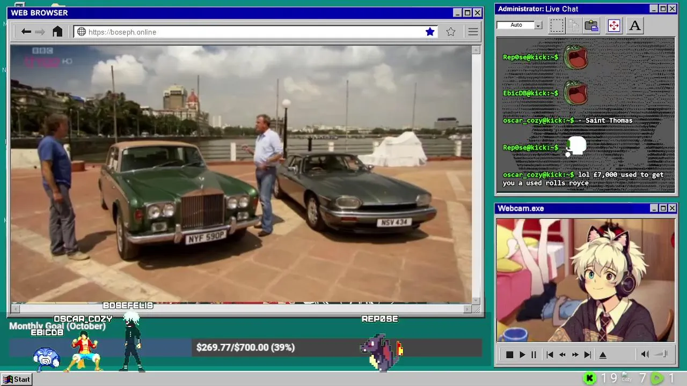Click the webcam avatar video feed

[586, 280]
